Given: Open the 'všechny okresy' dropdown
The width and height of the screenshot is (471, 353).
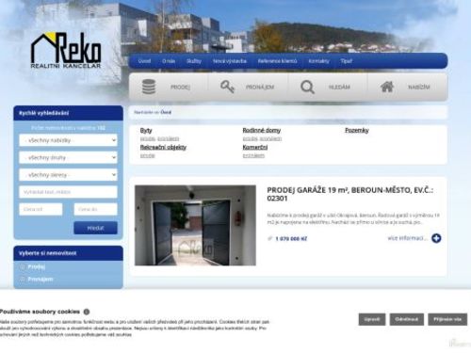Looking at the screenshot, I should [x=68, y=175].
